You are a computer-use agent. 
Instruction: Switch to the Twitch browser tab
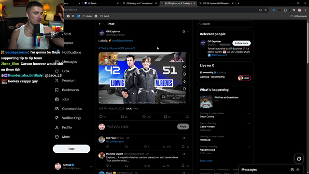coord(101,3)
